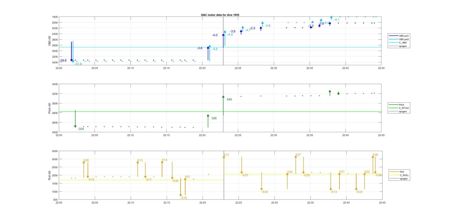Click the 1800 tick on VBD axis
The image size is (453, 224).
(55, 17)
